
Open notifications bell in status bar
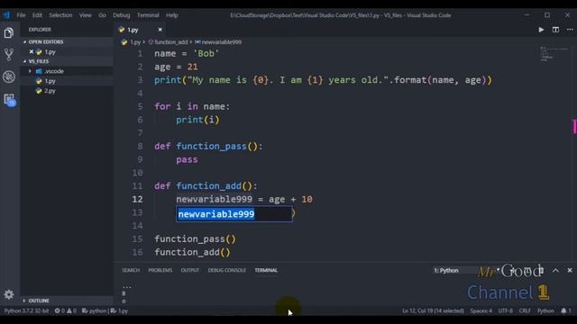pyautogui.click(x=566, y=310)
